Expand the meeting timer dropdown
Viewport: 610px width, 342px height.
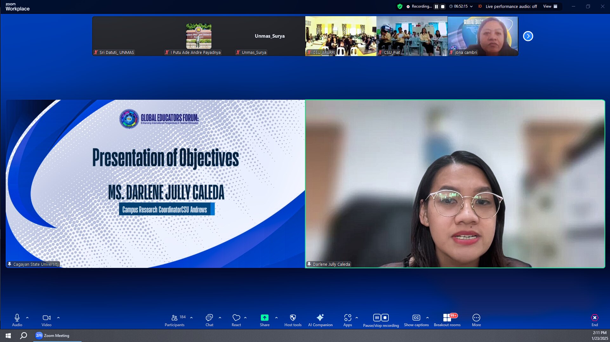[471, 6]
